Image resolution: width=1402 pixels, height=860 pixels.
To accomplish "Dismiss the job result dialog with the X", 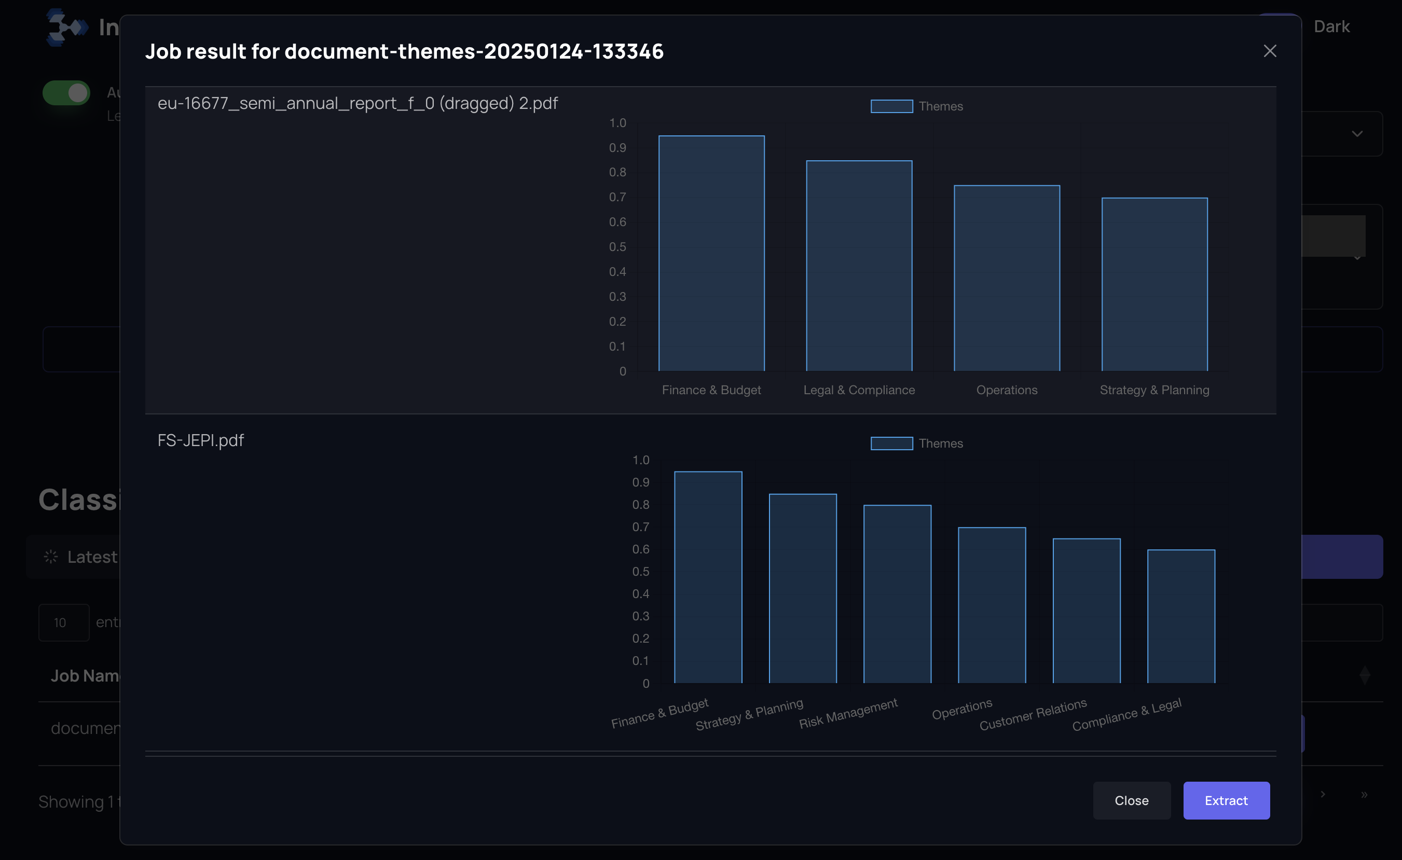I will coord(1270,51).
